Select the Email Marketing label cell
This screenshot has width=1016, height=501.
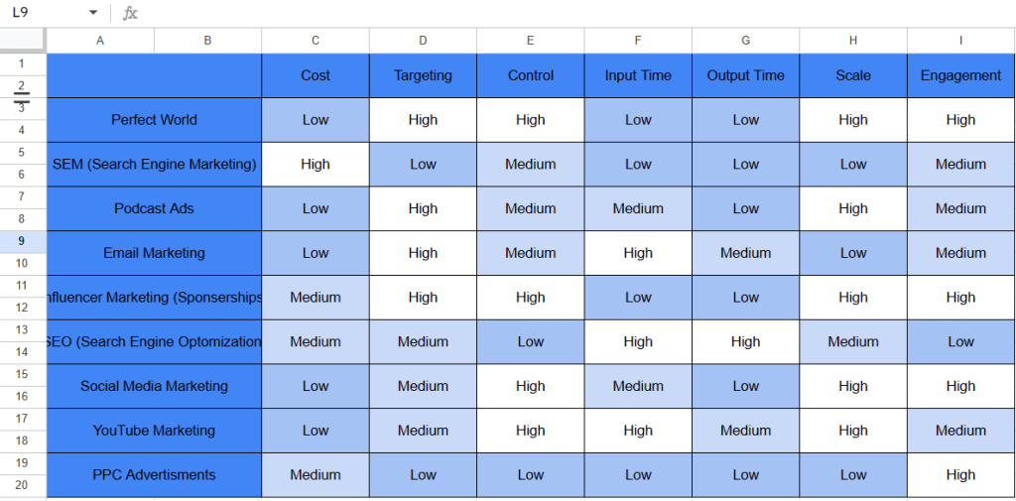154,253
